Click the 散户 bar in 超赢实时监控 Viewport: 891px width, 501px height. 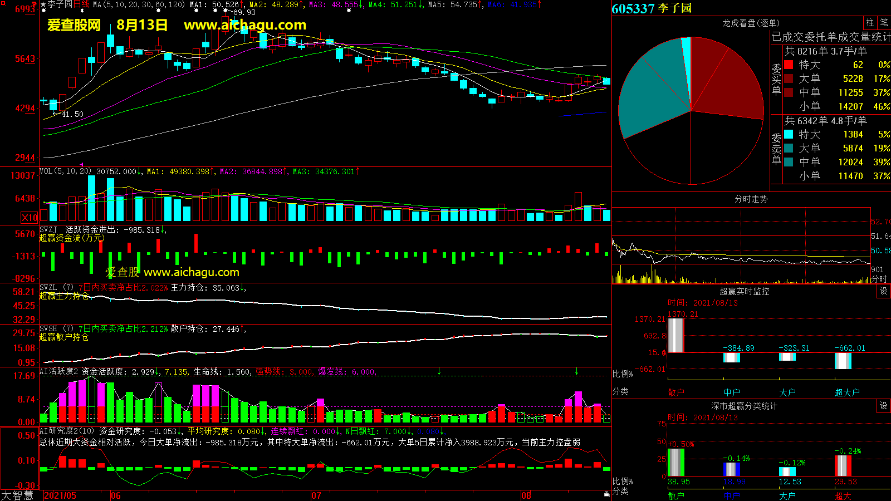point(675,335)
